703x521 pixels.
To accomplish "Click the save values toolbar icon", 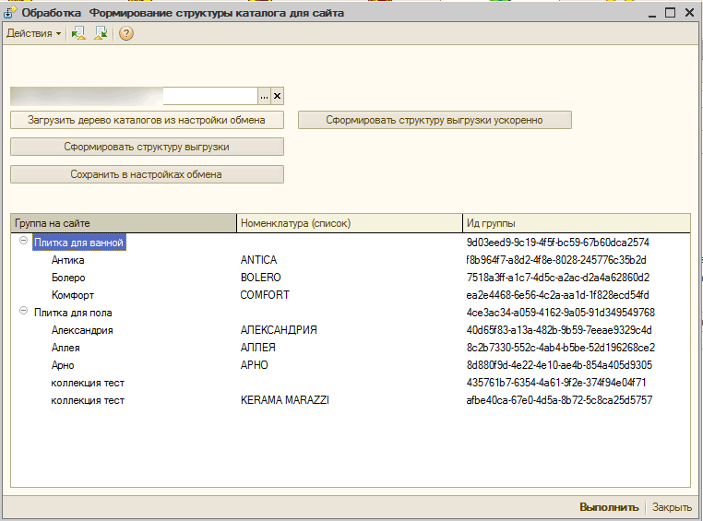I will point(101,33).
